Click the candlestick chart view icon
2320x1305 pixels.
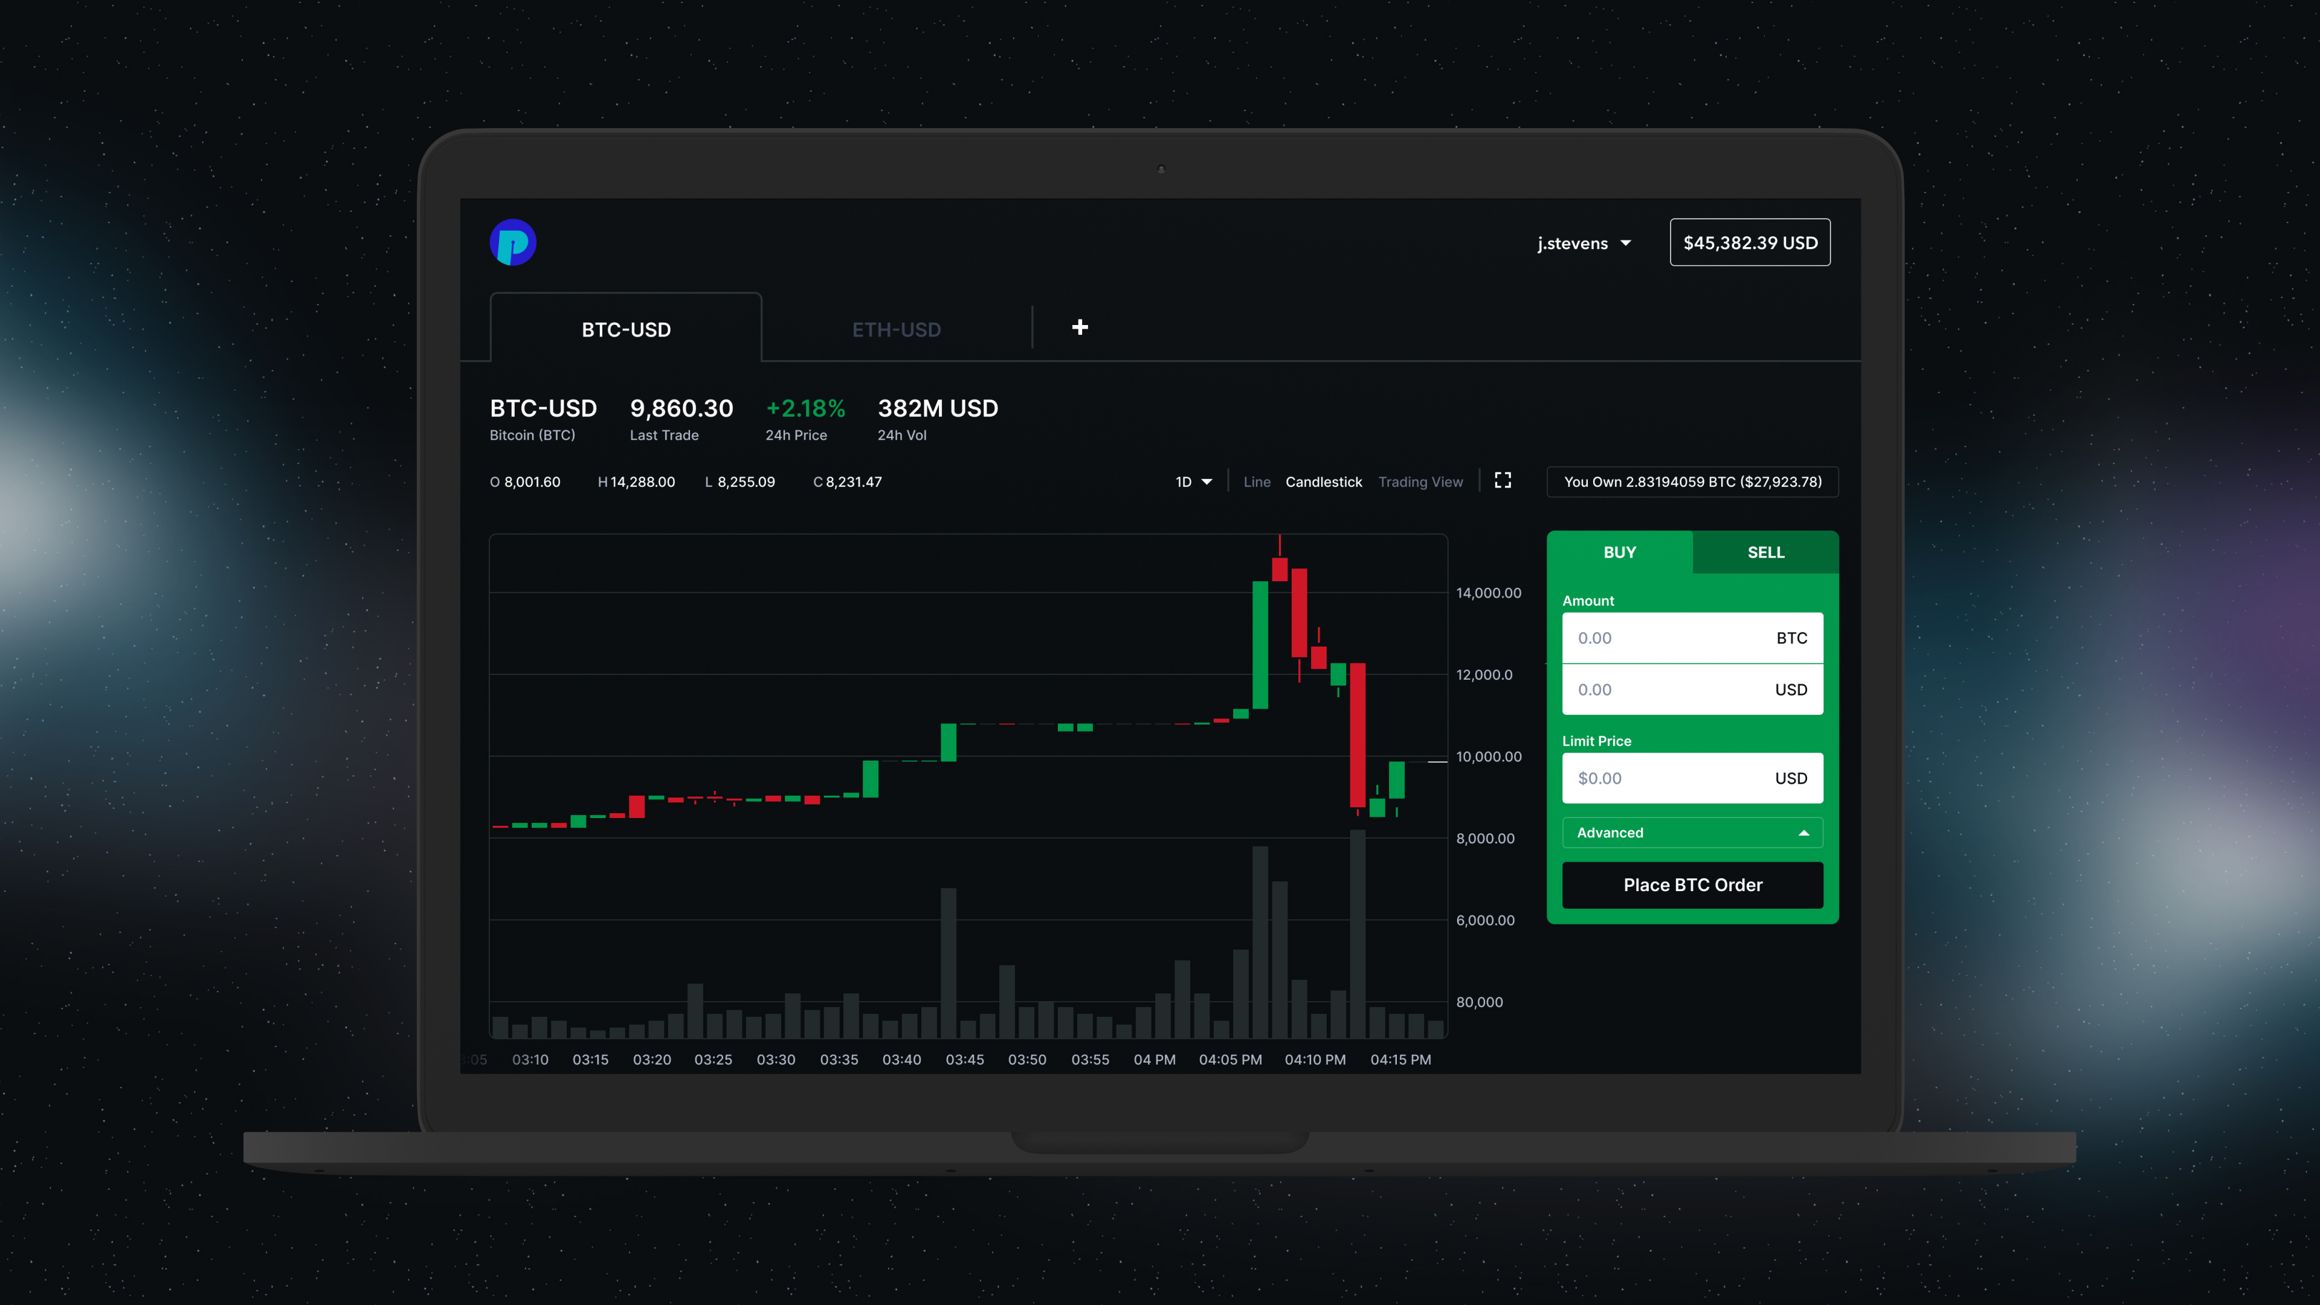1324,481
